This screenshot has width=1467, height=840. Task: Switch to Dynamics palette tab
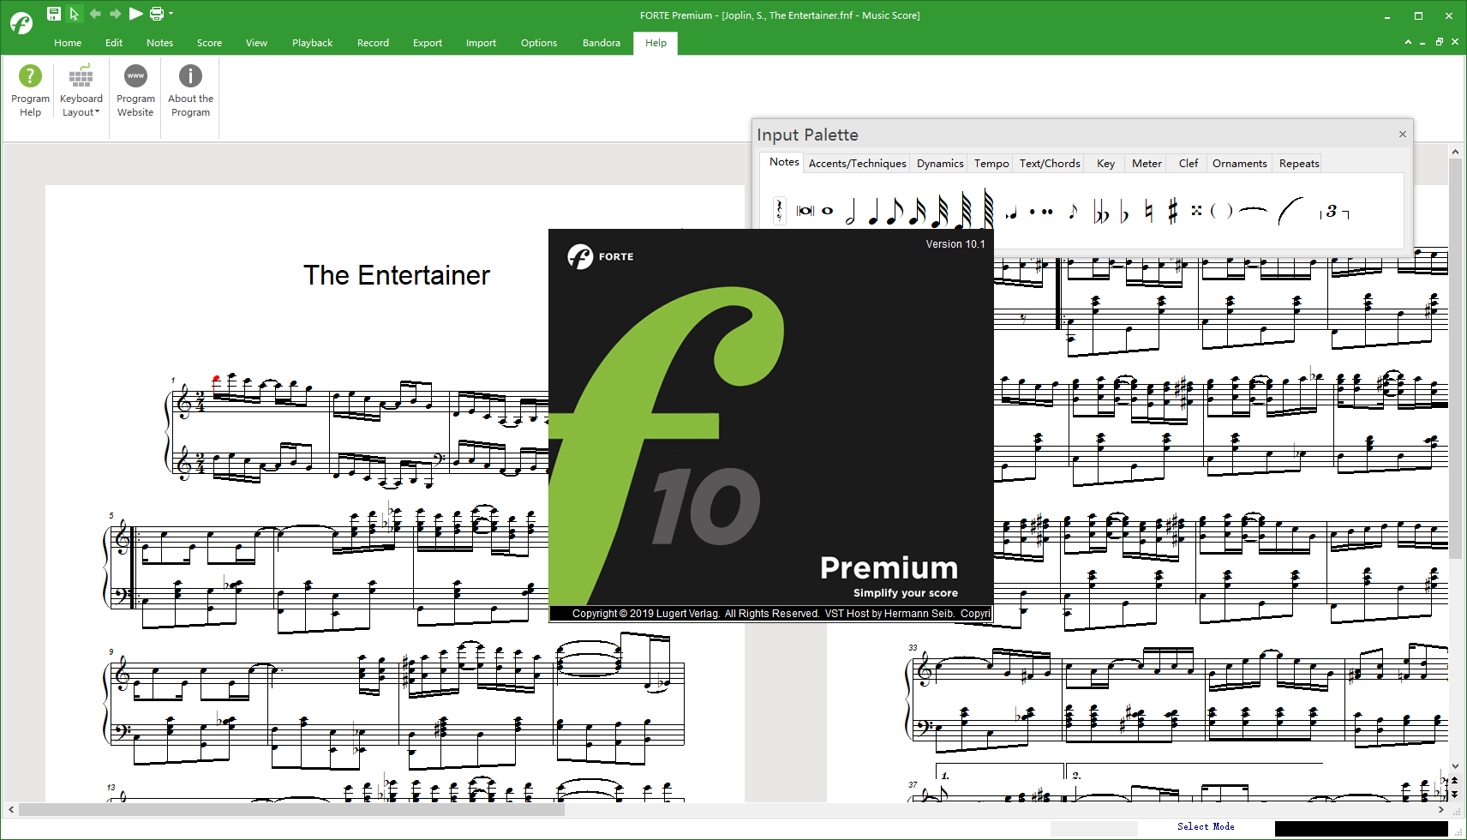tap(940, 163)
